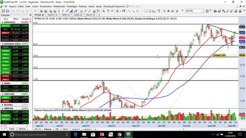Click the 30-minute timeframe clock icon
246x138 pixels.
click(240, 11)
